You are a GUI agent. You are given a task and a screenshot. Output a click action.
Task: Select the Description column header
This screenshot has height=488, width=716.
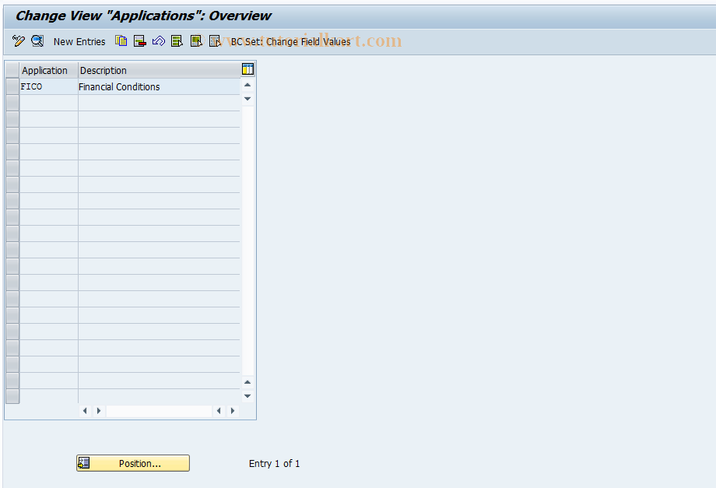(160, 70)
